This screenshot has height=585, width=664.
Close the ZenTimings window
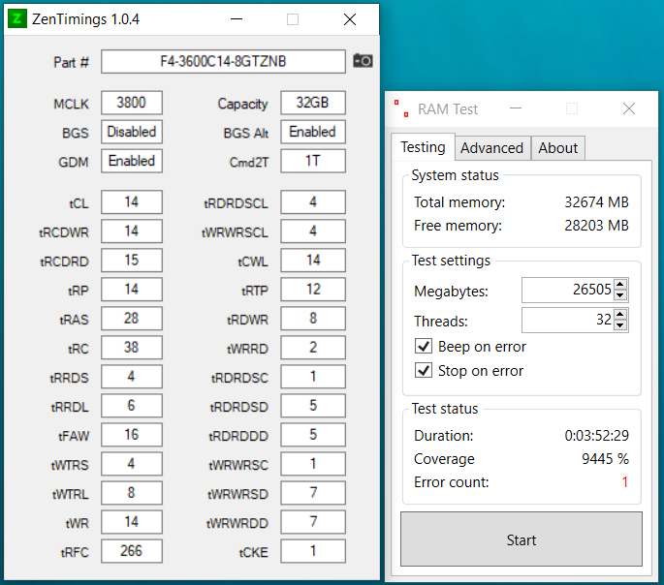(x=350, y=19)
